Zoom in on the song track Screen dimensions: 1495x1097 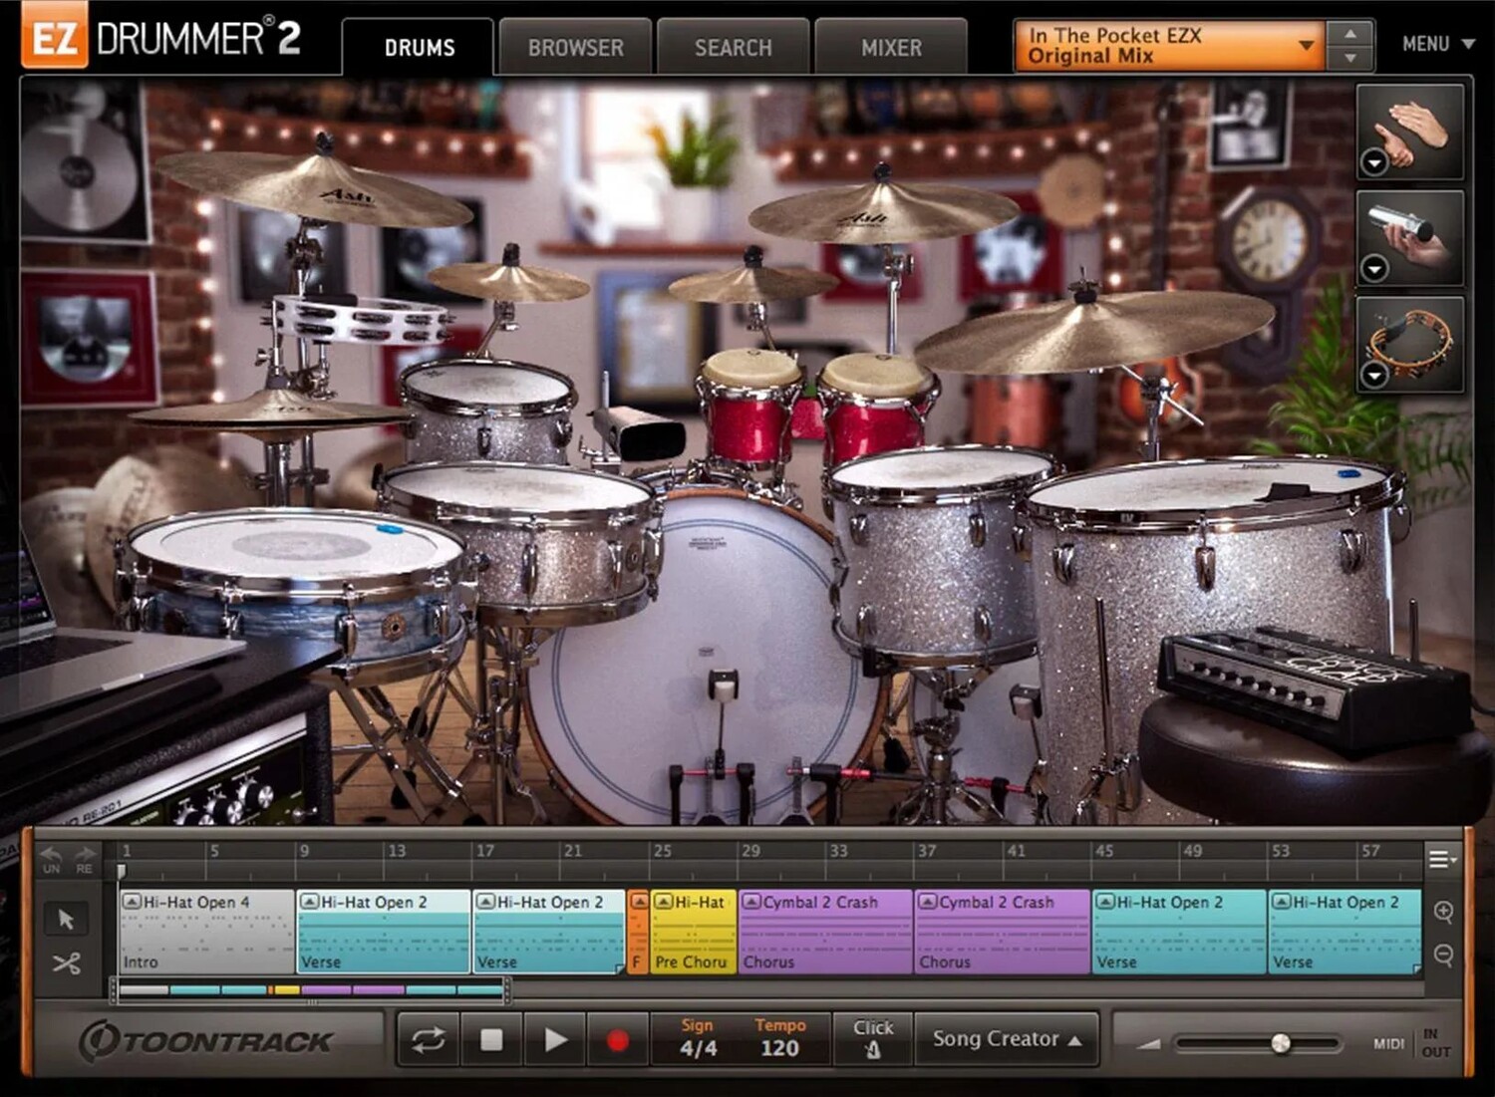[1443, 912]
